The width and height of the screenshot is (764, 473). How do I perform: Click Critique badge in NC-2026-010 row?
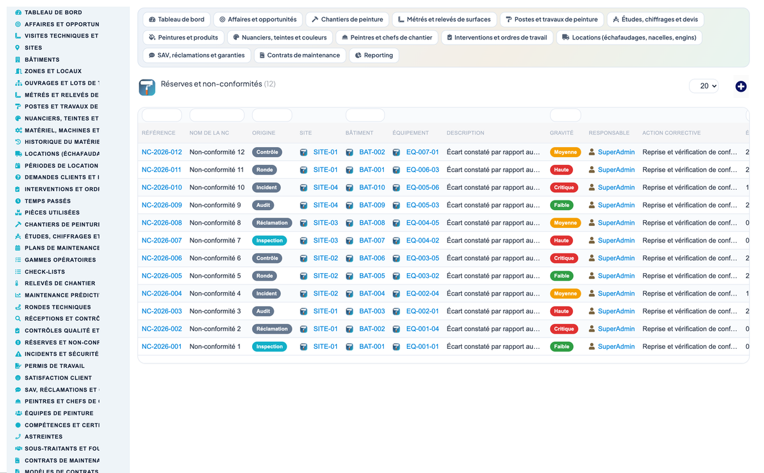pyautogui.click(x=564, y=188)
